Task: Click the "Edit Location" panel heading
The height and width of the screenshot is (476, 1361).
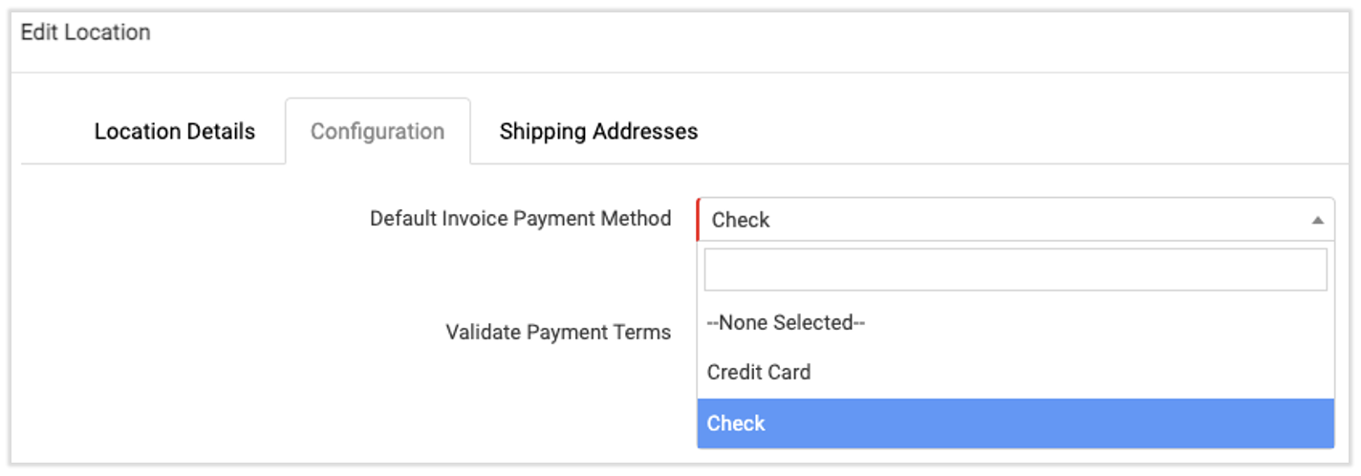Action: tap(86, 32)
